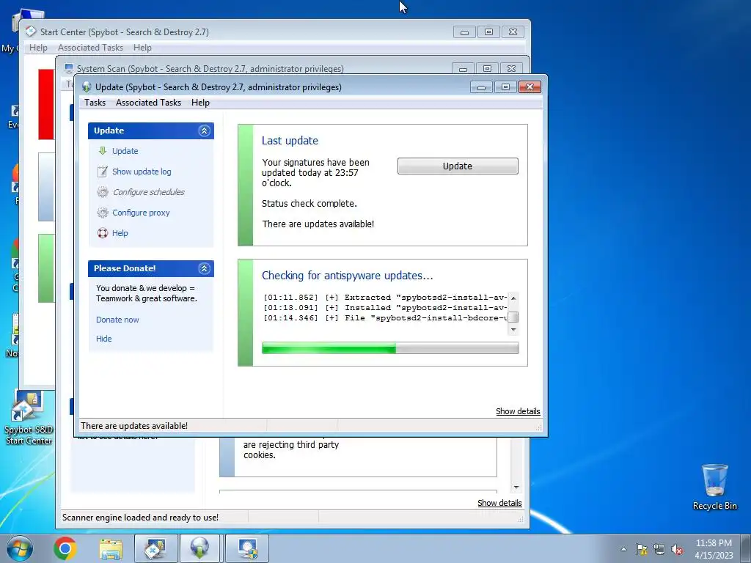Click the 'Last update' heading
This screenshot has width=751, height=563.
point(290,141)
